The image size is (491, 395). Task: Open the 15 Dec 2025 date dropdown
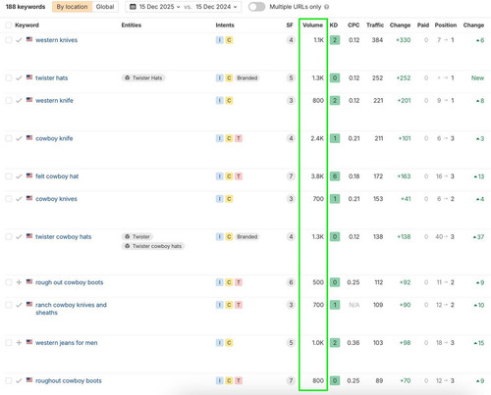click(x=160, y=7)
